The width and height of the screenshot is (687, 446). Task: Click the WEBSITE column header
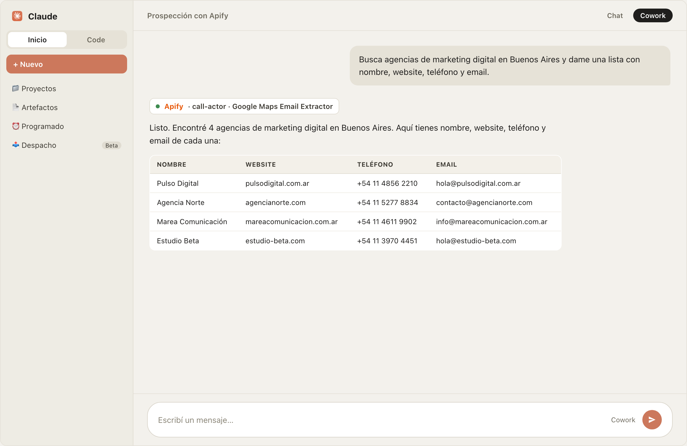(x=261, y=165)
